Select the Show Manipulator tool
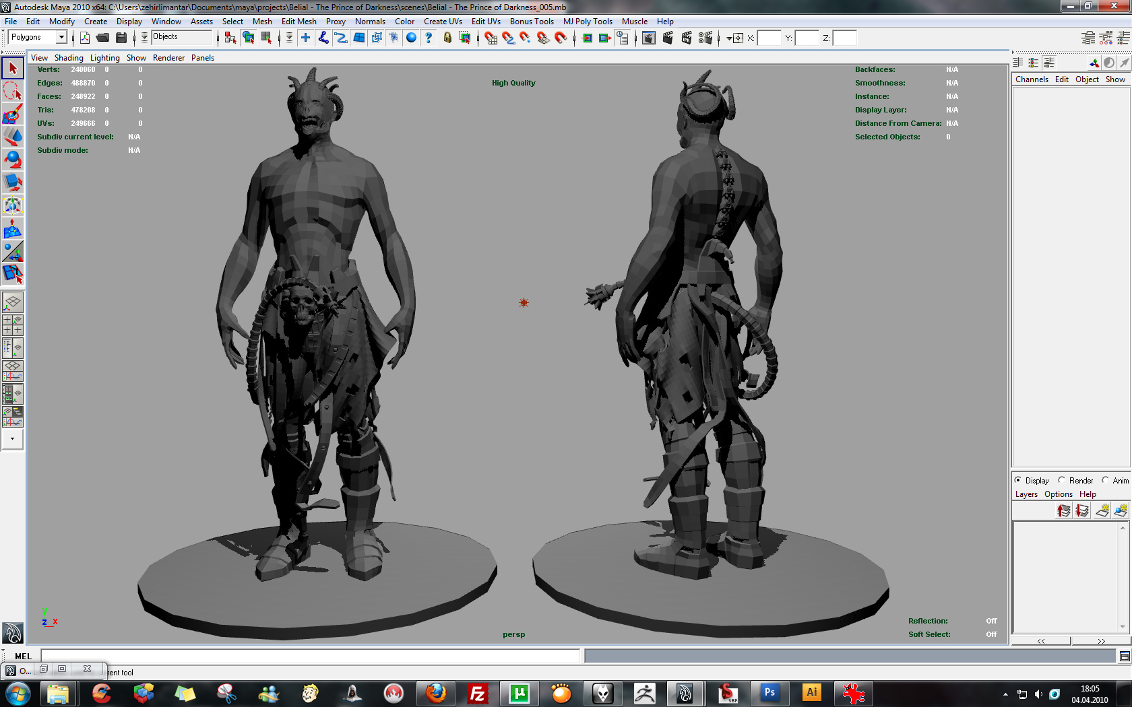Screen dimensions: 1132x707 click(x=13, y=252)
